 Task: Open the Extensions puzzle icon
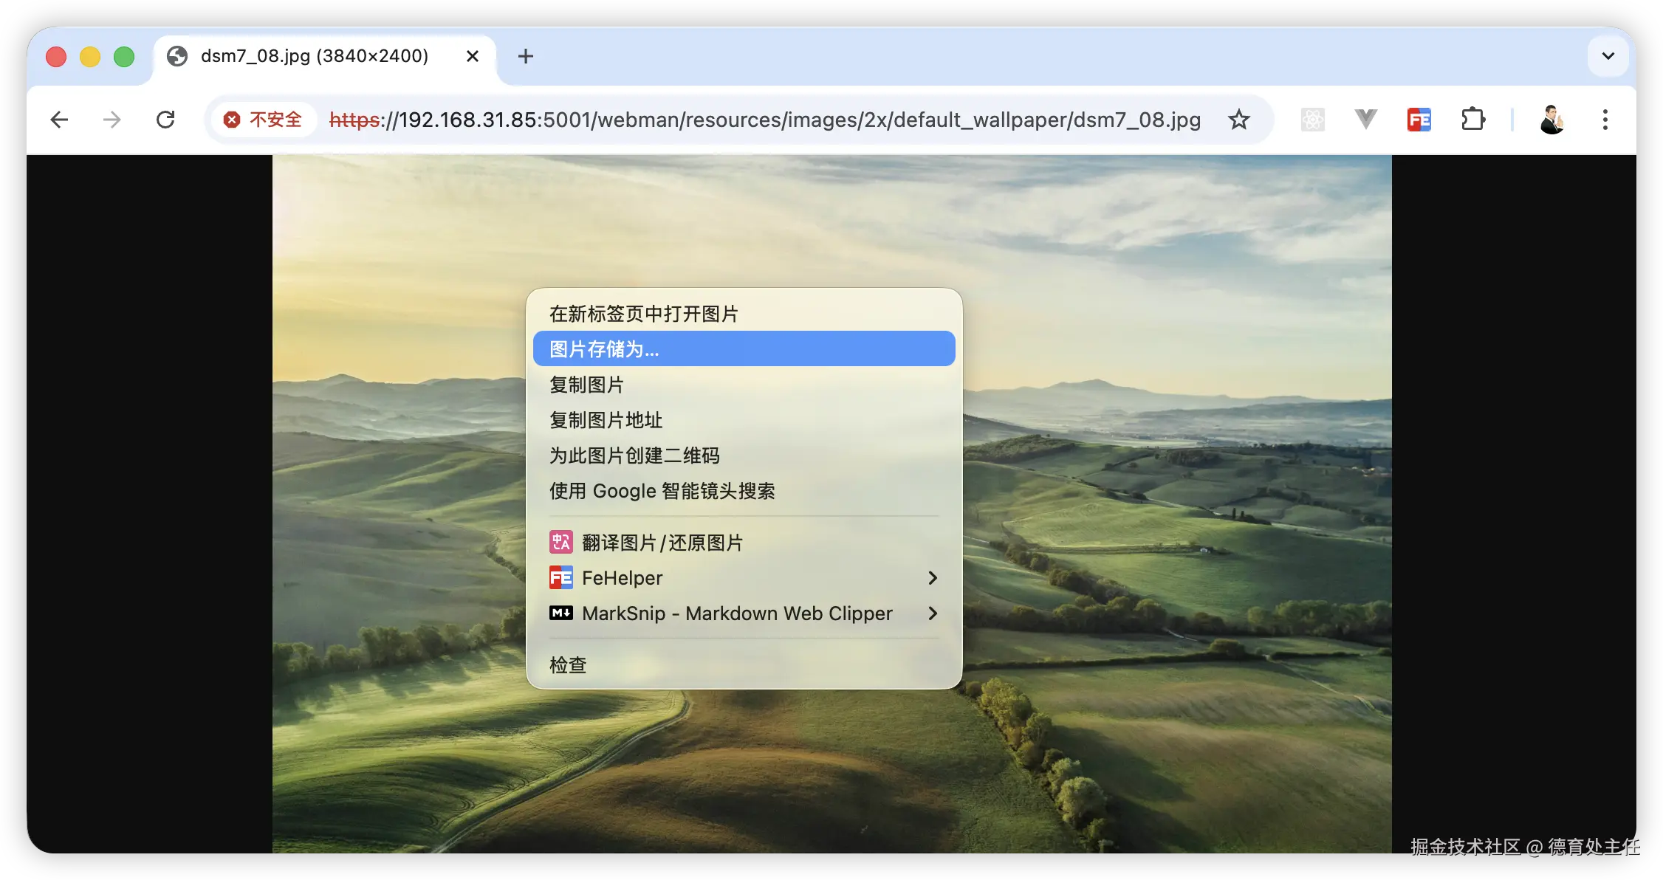pyautogui.click(x=1472, y=120)
